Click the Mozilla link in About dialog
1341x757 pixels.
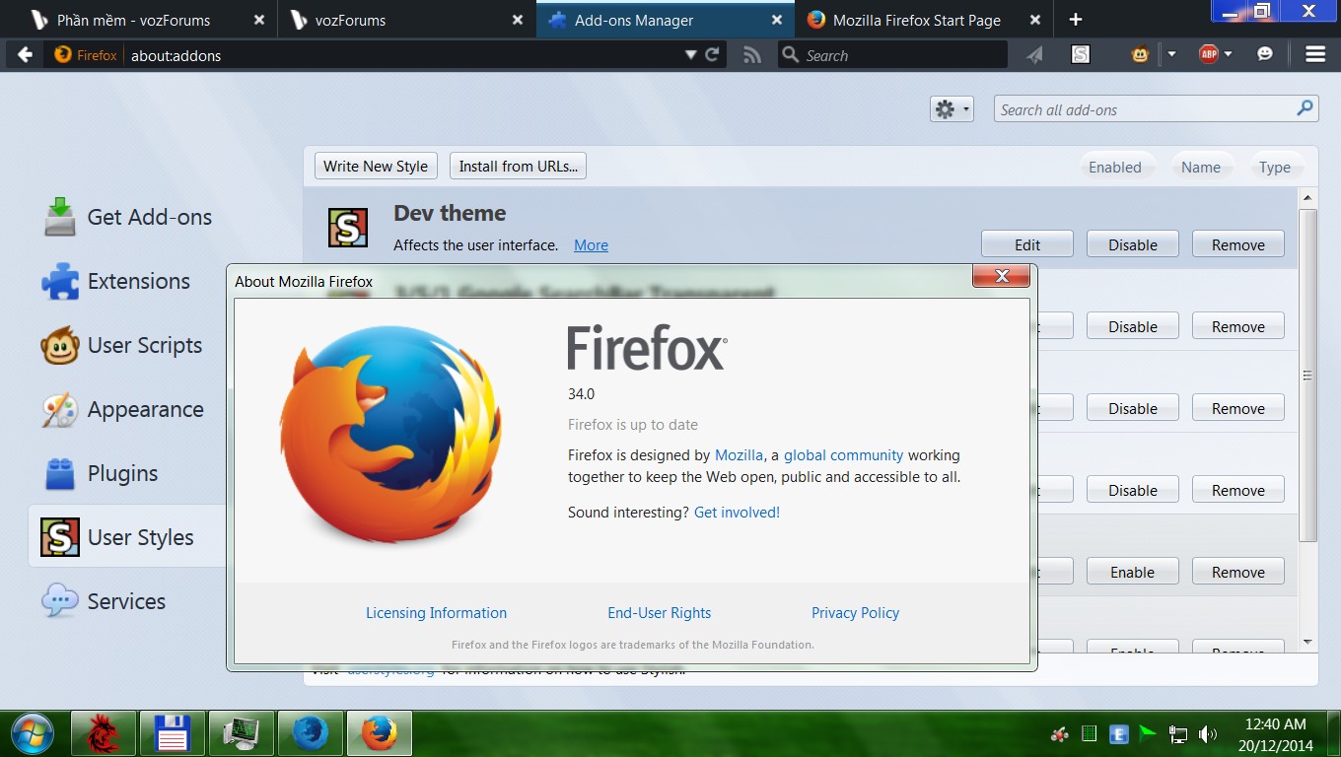pyautogui.click(x=739, y=455)
